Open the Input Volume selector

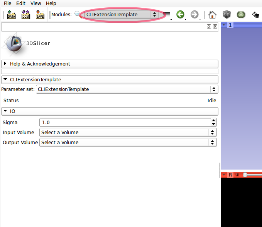click(128, 132)
